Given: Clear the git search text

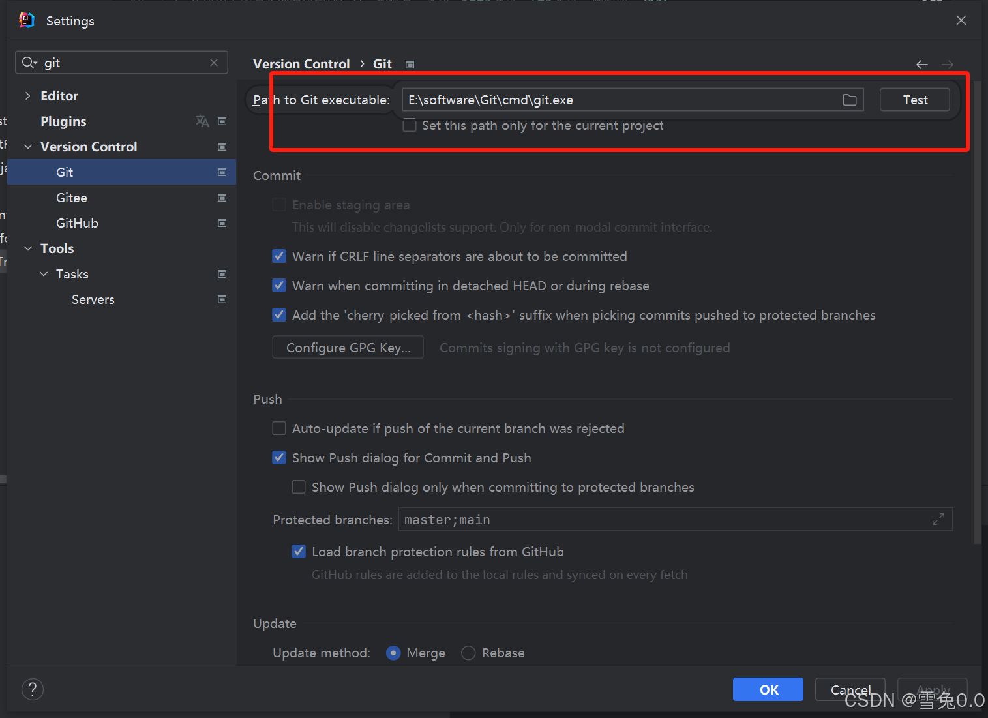Looking at the screenshot, I should pyautogui.click(x=214, y=63).
